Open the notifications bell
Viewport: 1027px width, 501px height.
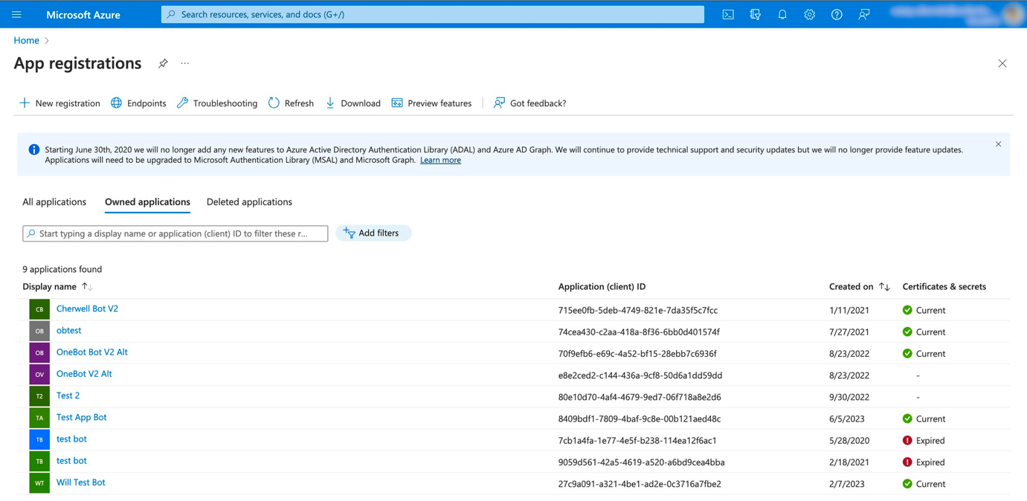pyautogui.click(x=782, y=14)
